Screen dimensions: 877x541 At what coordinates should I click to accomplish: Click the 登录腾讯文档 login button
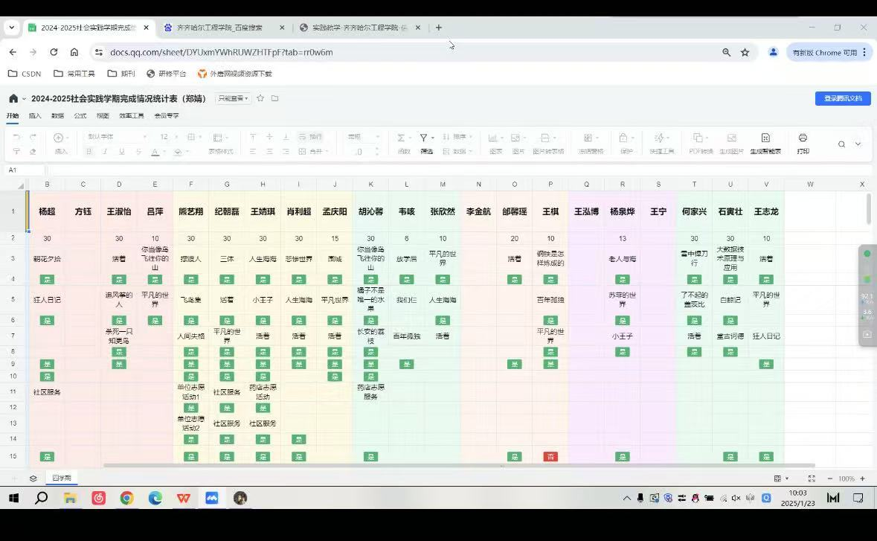coord(842,98)
